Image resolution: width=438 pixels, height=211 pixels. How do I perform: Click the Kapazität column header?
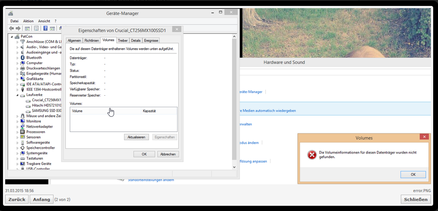159,111
